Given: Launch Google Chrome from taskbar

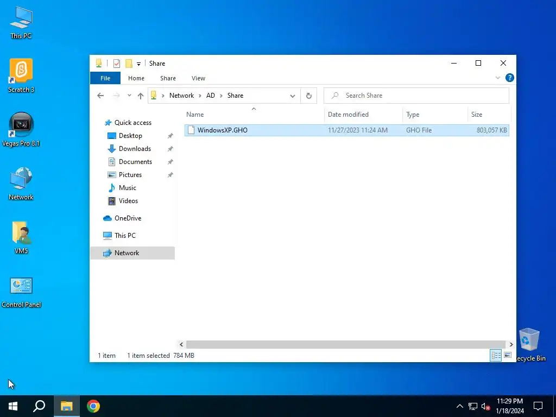Looking at the screenshot, I should point(93,406).
